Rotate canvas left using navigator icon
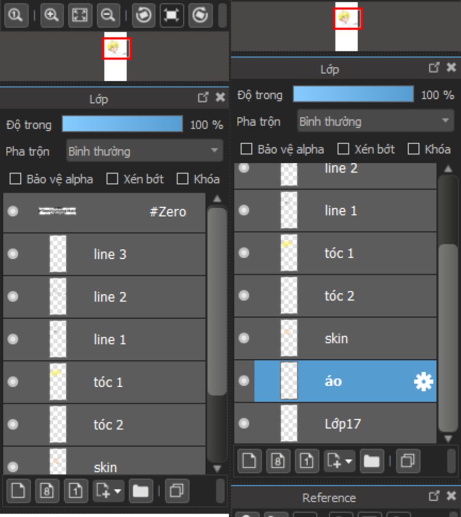 143,15
